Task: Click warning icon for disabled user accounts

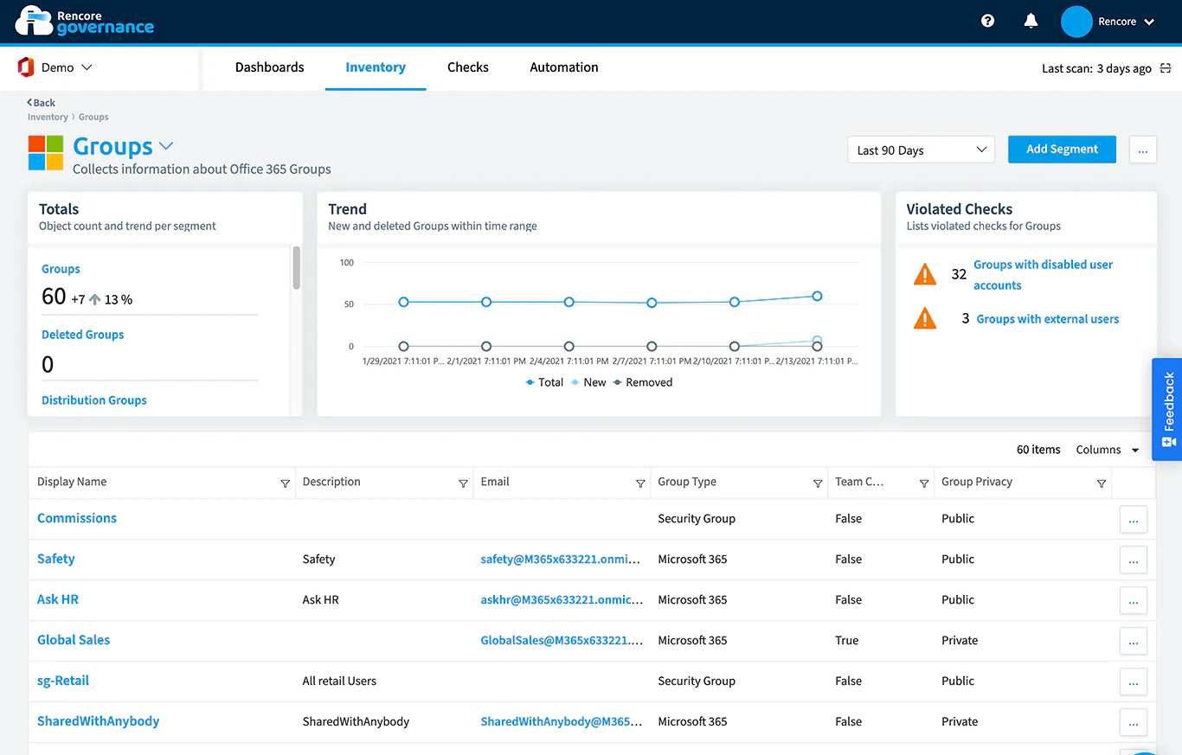Action: (x=925, y=275)
